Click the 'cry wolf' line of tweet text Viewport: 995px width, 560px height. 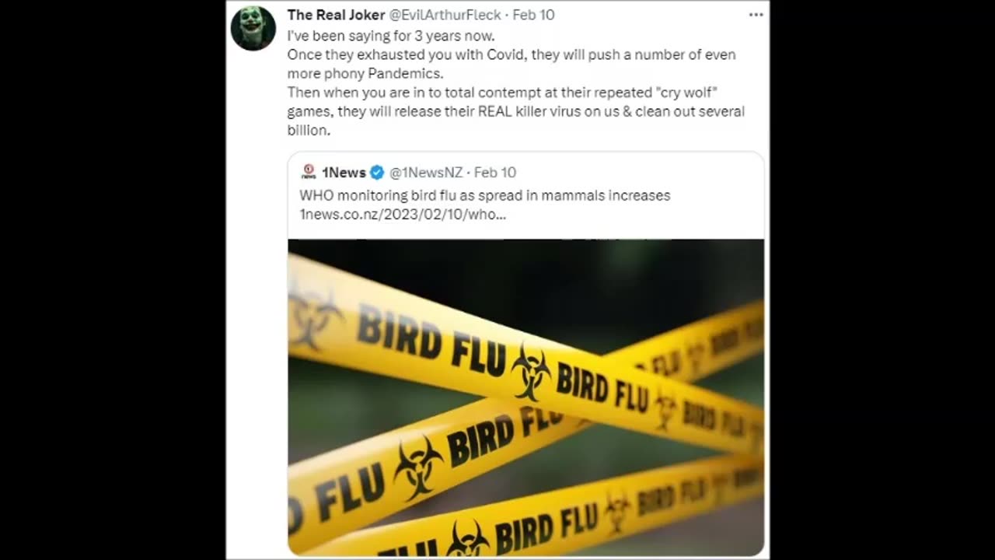tap(502, 93)
